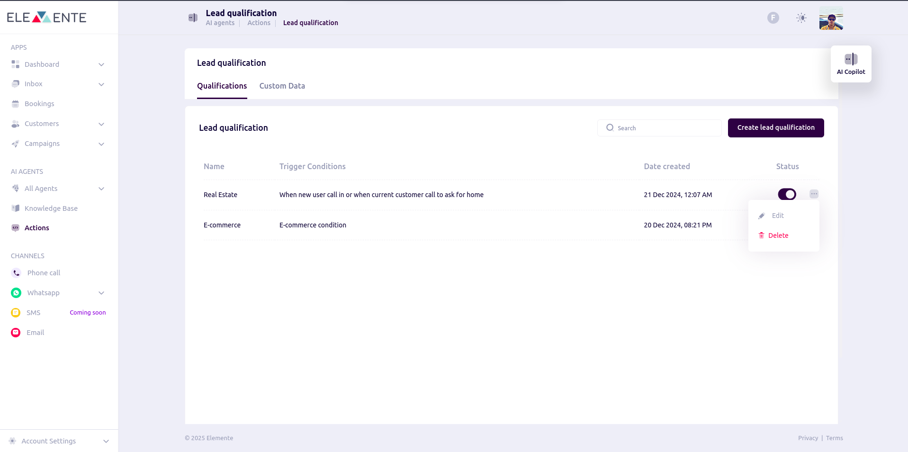Image resolution: width=908 pixels, height=452 pixels.
Task: Open Bookings calendar icon
Action: (16, 104)
